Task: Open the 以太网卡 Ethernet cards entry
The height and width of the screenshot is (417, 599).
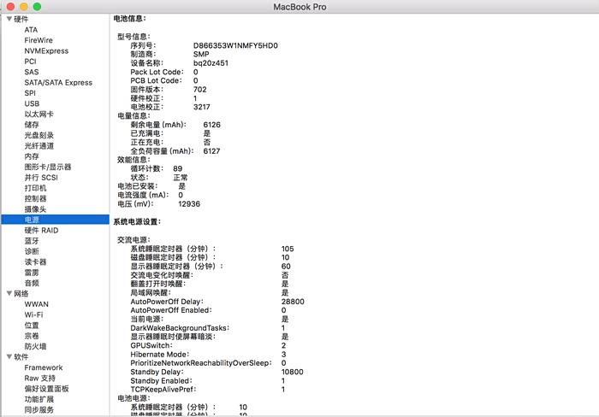Action: (39, 114)
